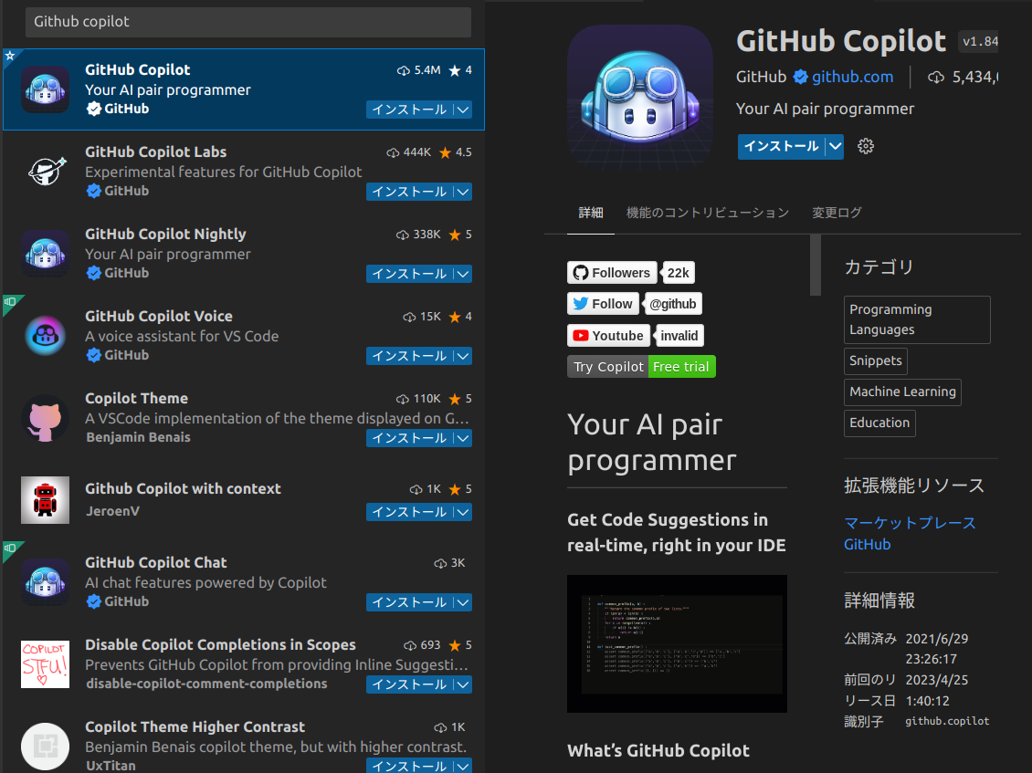Open the install dropdown for GitHub Copilot Labs
The height and width of the screenshot is (773, 1032).
click(x=464, y=192)
